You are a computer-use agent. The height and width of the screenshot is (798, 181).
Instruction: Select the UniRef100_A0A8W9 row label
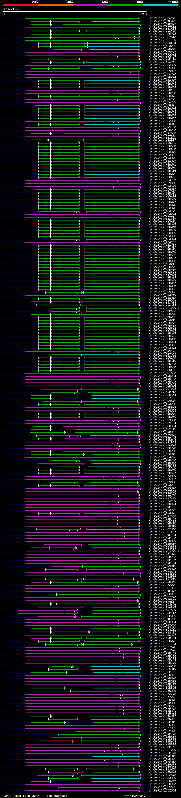pyautogui.click(x=162, y=454)
